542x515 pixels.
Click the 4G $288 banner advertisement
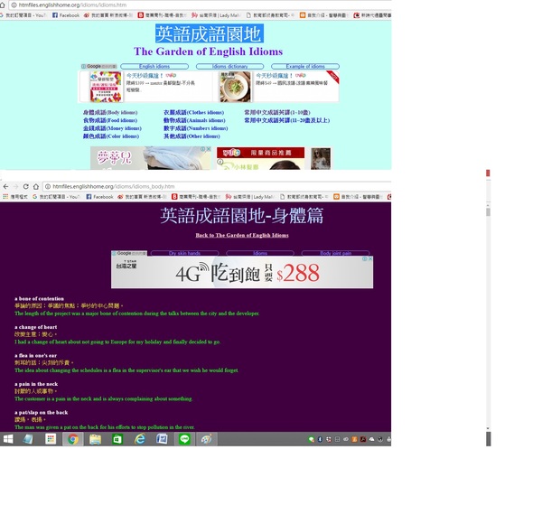[242, 274]
